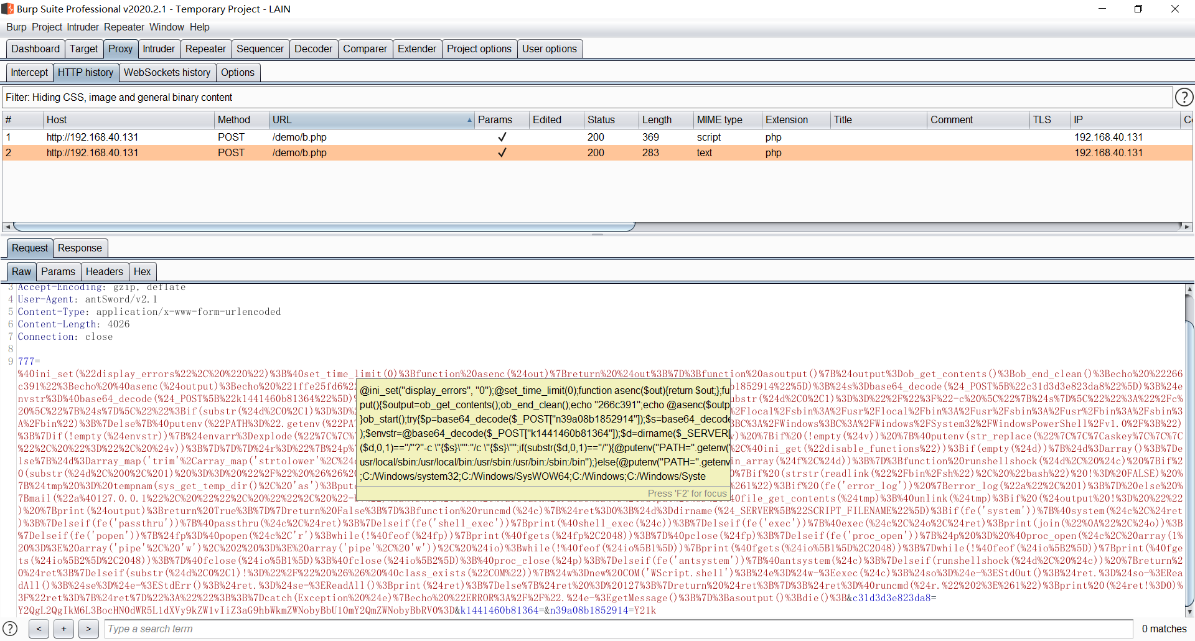1195x641 pixels.
Task: Switch to the Intruder tab
Action: 159,49
